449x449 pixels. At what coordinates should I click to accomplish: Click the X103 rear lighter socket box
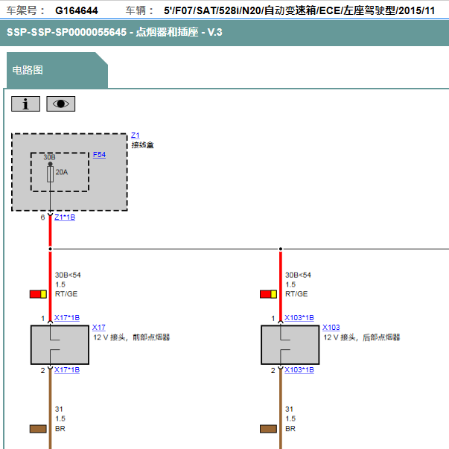290,345
